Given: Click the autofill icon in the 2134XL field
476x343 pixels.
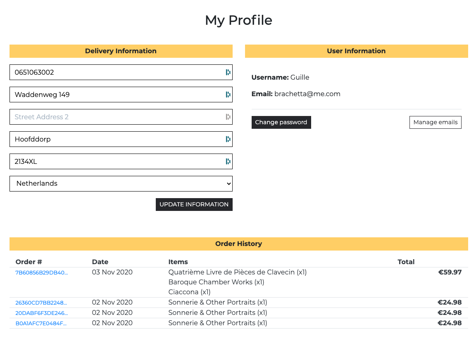Looking at the screenshot, I should point(228,161).
